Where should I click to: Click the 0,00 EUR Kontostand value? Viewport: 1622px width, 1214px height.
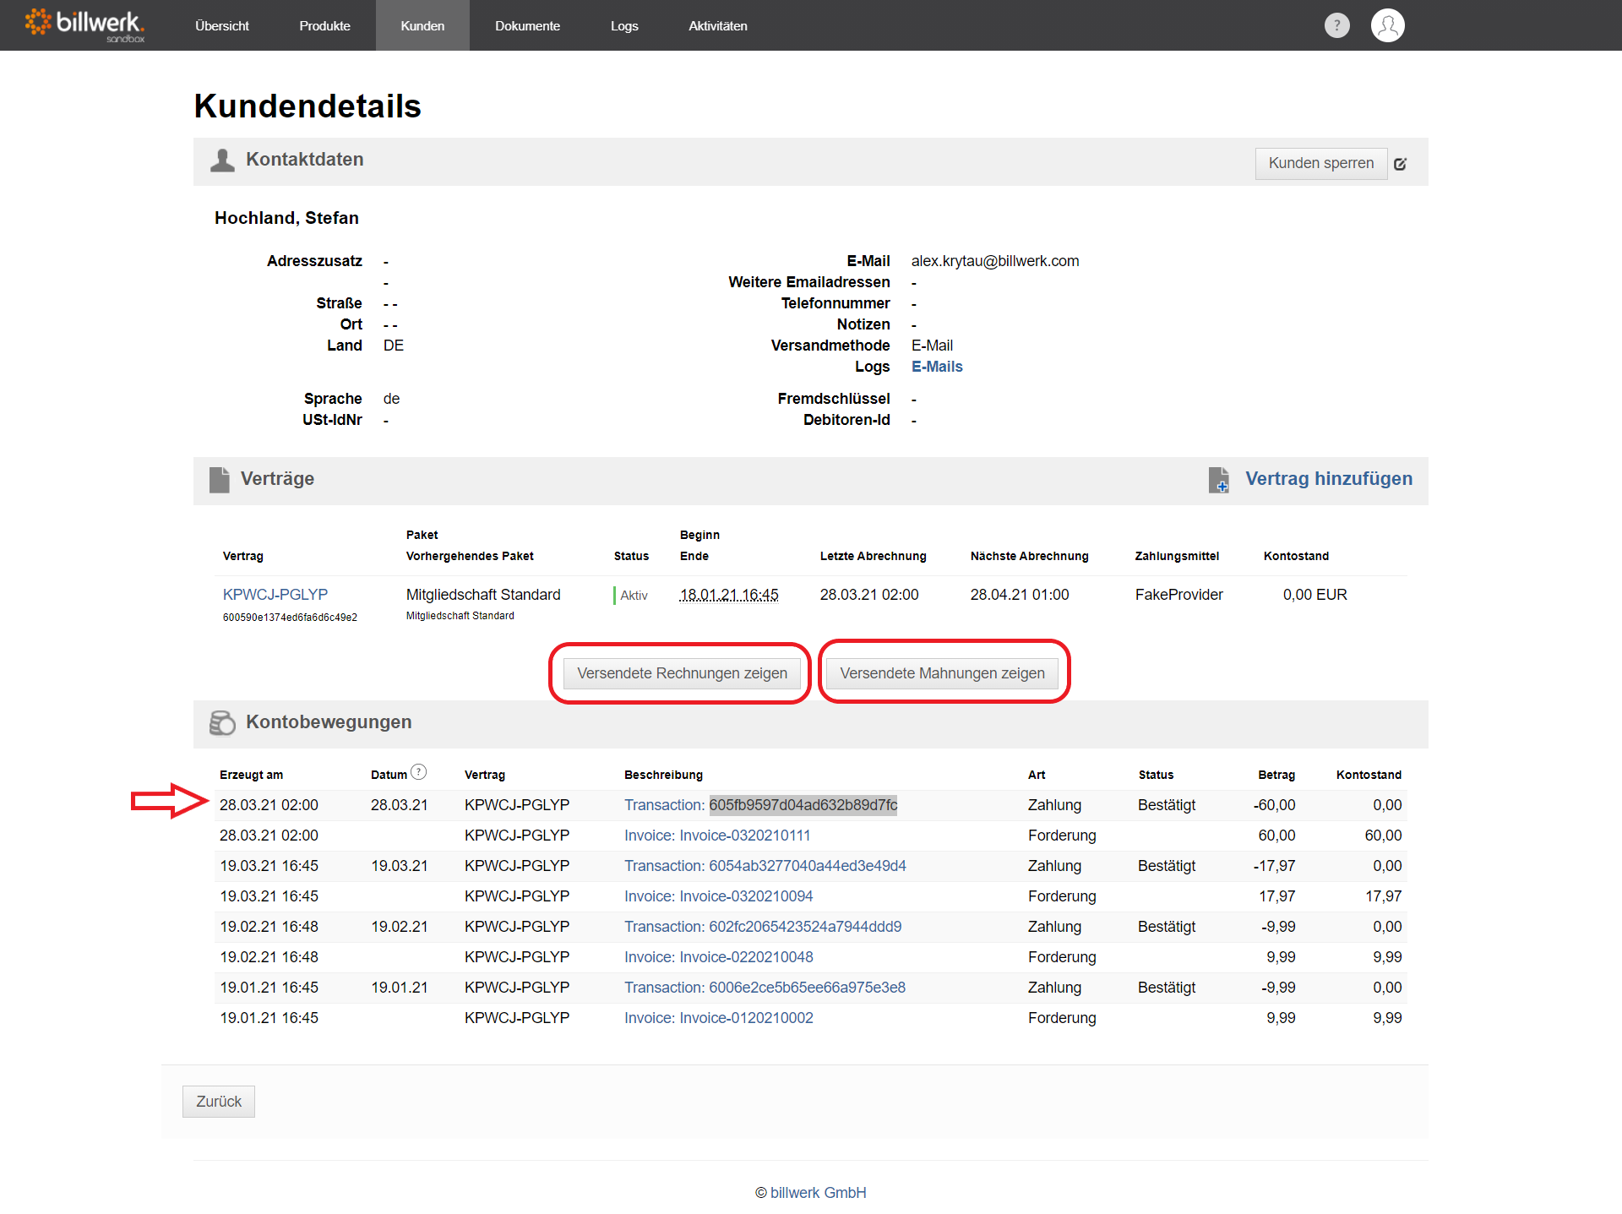(x=1314, y=595)
